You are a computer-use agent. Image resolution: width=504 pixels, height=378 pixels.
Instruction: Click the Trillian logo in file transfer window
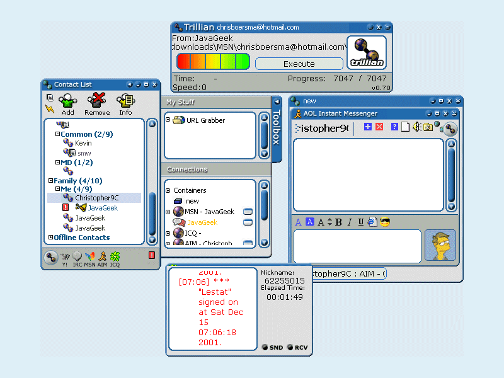(367, 52)
